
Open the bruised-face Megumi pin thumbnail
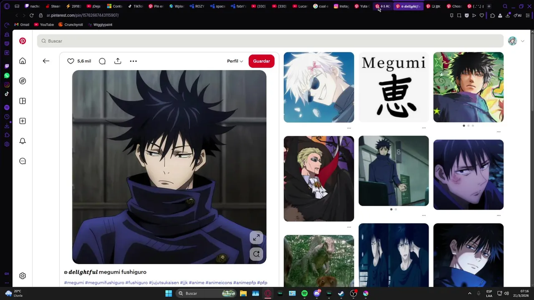pyautogui.click(x=468, y=175)
